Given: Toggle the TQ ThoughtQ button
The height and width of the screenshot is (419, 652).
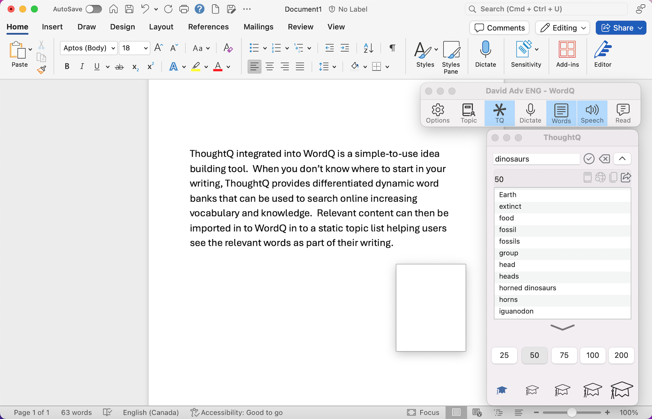Looking at the screenshot, I should coord(499,113).
